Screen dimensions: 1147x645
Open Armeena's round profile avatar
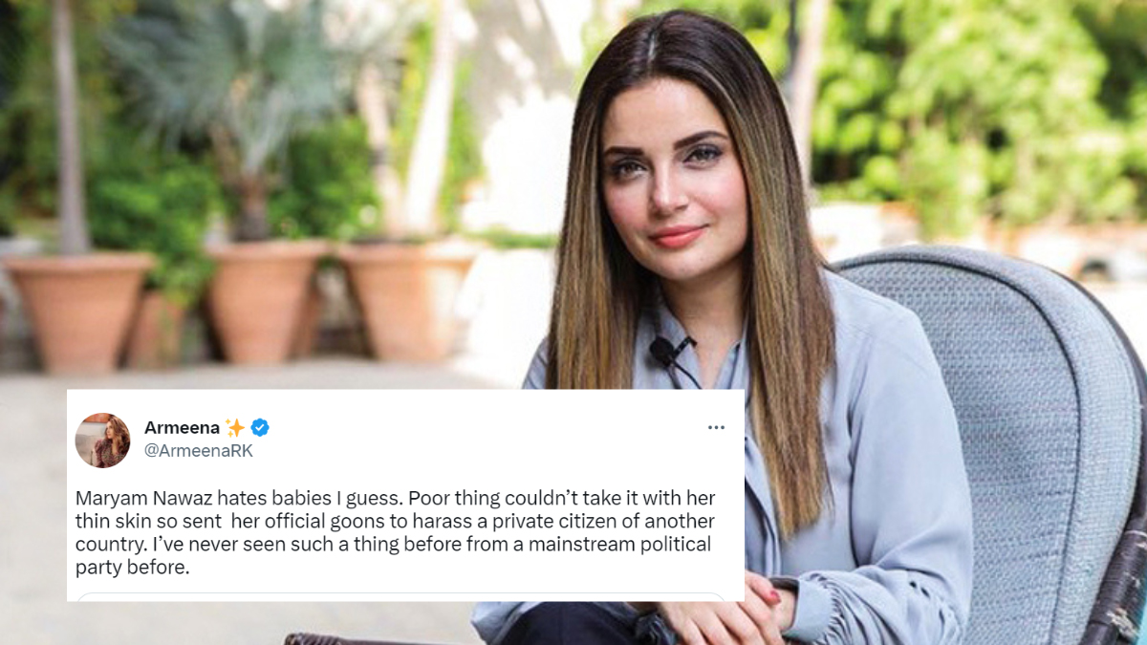(x=102, y=440)
